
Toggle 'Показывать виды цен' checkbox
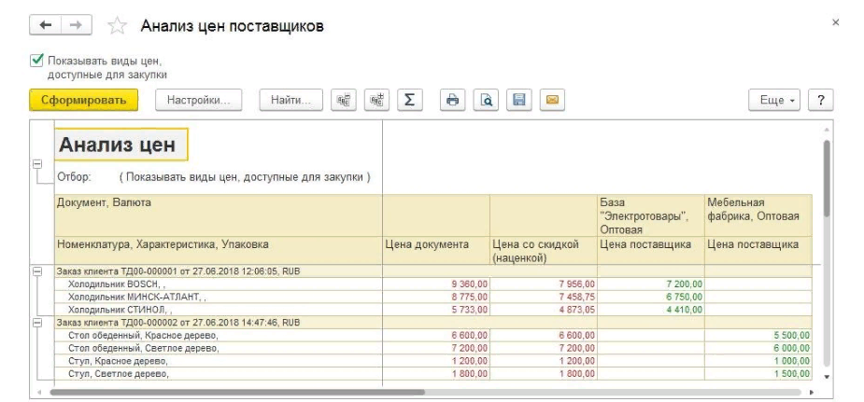coord(37,61)
